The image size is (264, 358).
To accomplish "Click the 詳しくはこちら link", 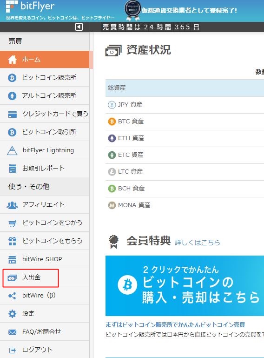I will [x=198, y=242].
